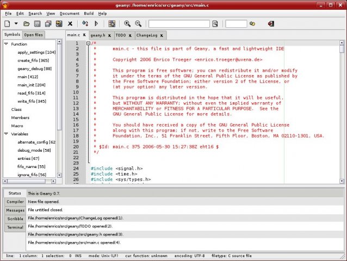This screenshot has height=261, width=347.
Task: Collapse the Function tree node triangle
Action: (6, 44)
